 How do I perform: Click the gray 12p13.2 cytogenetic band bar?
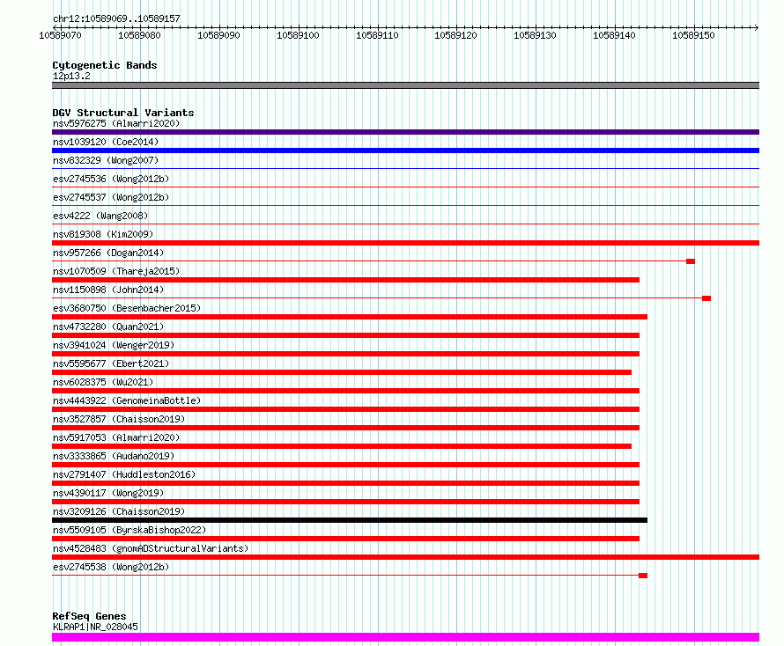(x=405, y=85)
